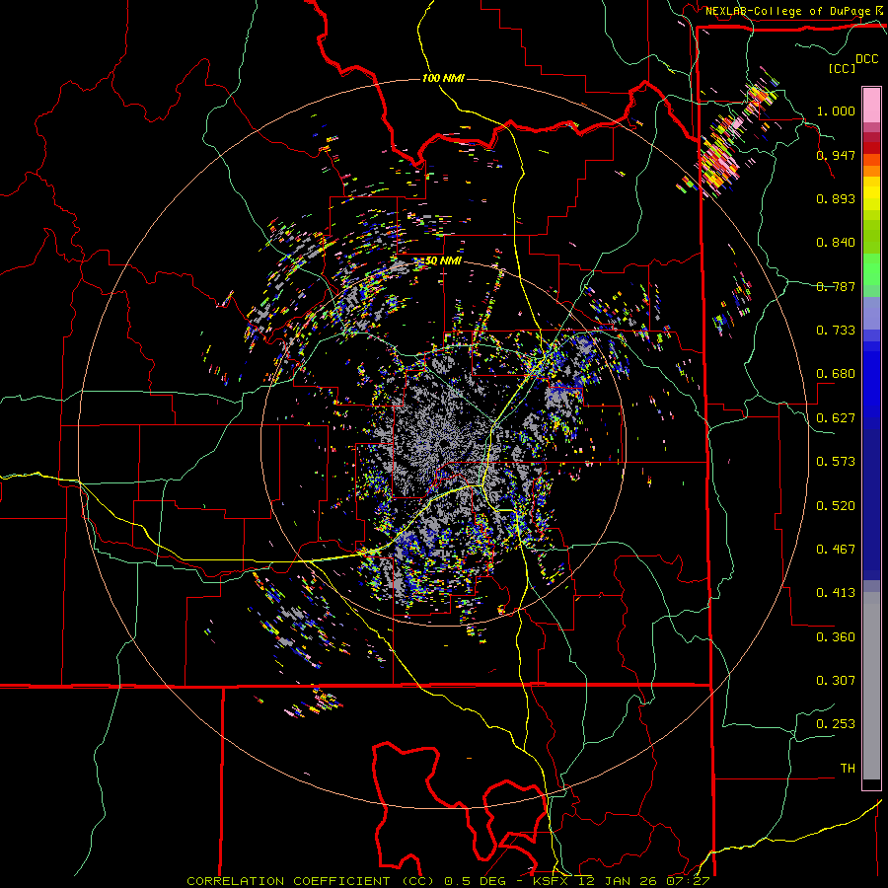Click the 0.947 legend value
Image resolution: width=888 pixels, height=888 pixels.
[x=836, y=155]
